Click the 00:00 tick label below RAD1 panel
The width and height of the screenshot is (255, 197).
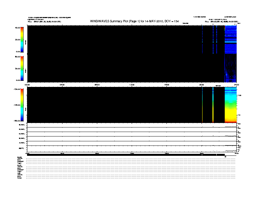pos(27,85)
